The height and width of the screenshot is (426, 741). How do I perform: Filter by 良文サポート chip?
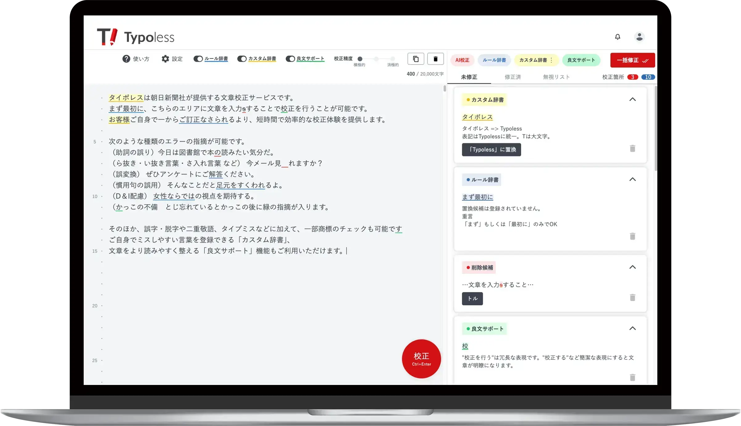pyautogui.click(x=581, y=60)
